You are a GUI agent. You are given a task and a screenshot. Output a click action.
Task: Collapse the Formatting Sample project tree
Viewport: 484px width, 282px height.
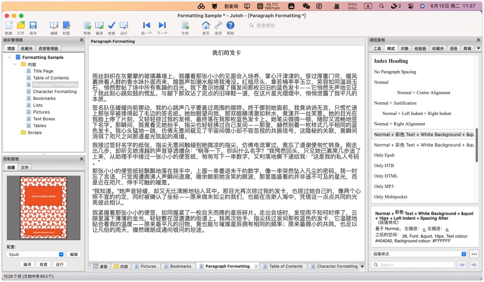click(x=9, y=57)
